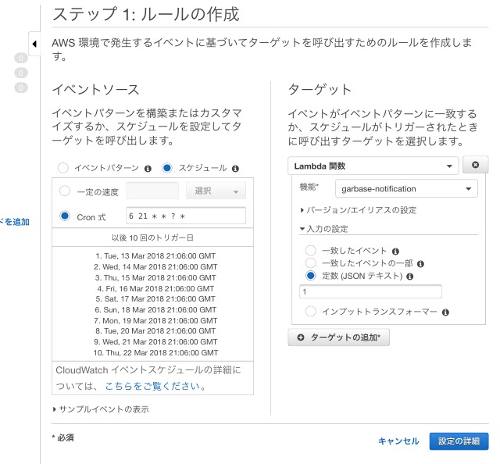The width and height of the screenshot is (500, 464).
Task: Click info icon beside 一致したイベント
Action: 395,252
